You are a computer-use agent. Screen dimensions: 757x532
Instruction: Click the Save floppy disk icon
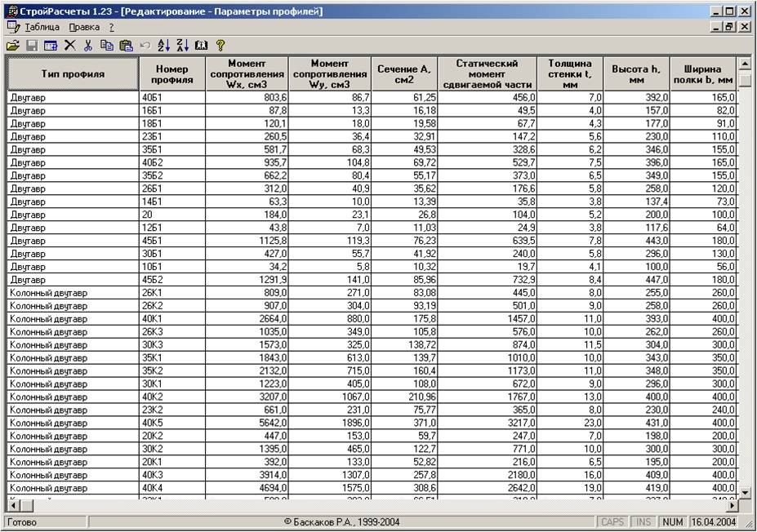pyautogui.click(x=32, y=46)
